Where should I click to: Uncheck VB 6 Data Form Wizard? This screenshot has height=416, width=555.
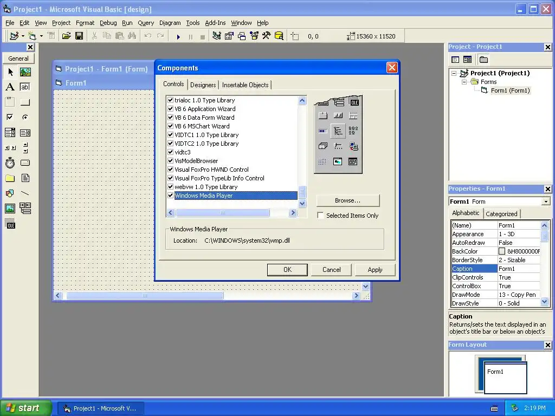pyautogui.click(x=171, y=118)
